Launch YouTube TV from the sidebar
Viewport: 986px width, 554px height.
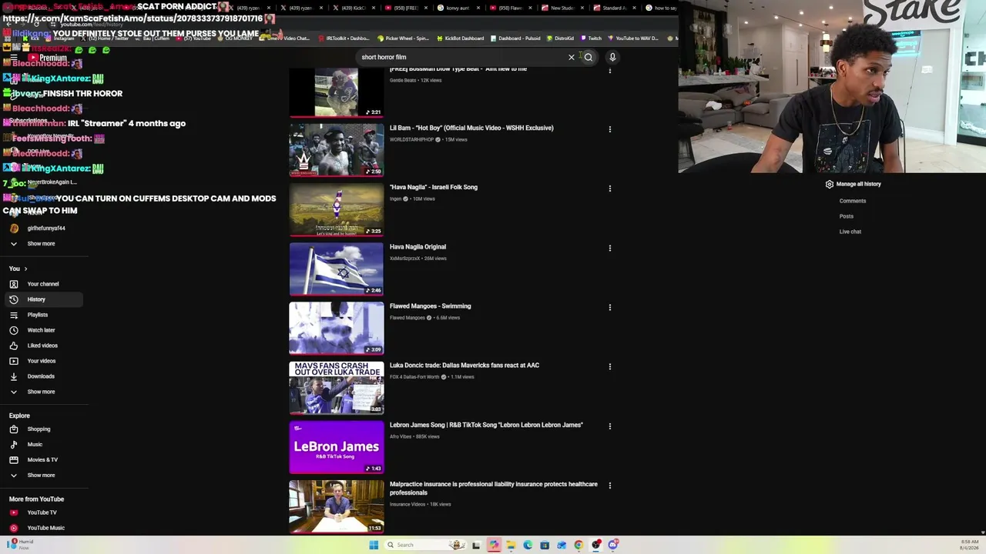pos(42,512)
